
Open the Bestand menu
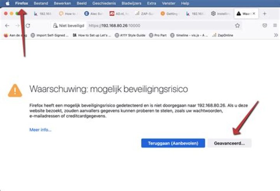tap(41, 3)
